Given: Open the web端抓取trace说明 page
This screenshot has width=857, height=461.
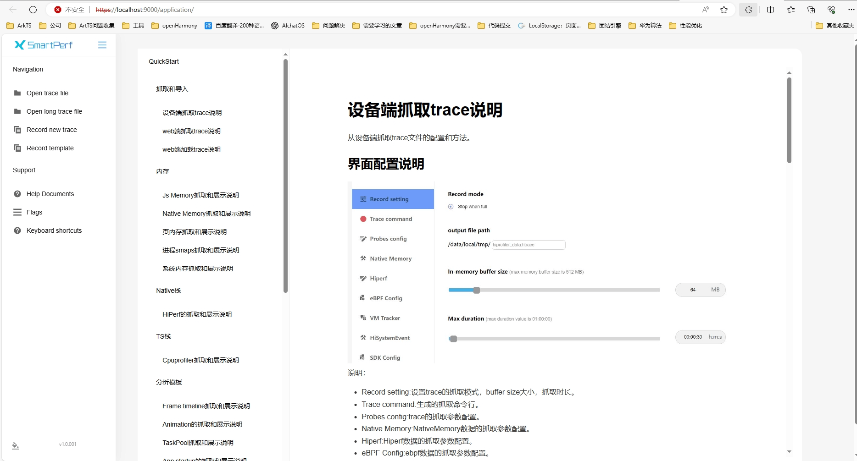Looking at the screenshot, I should 191,131.
